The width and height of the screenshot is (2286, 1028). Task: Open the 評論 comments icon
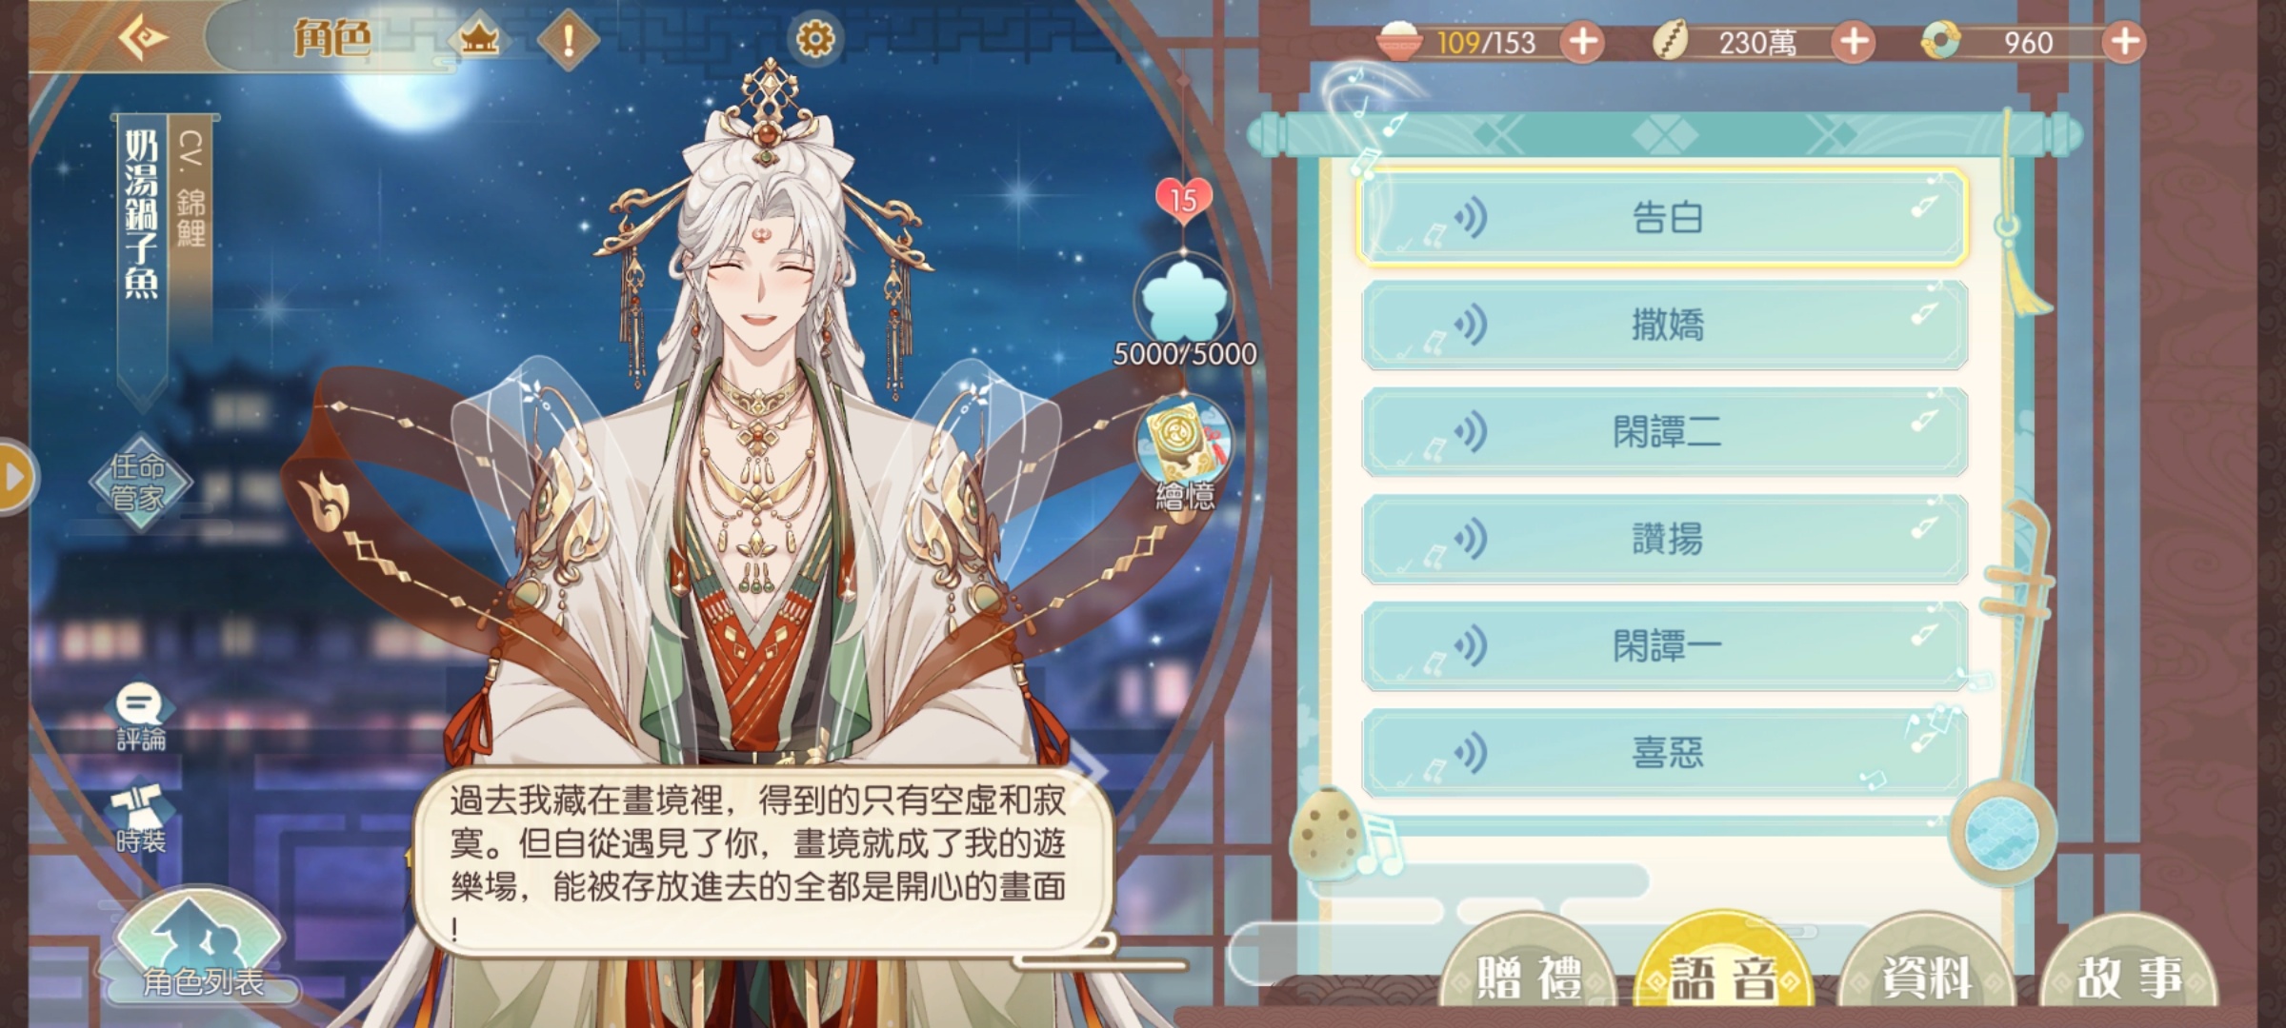141,718
